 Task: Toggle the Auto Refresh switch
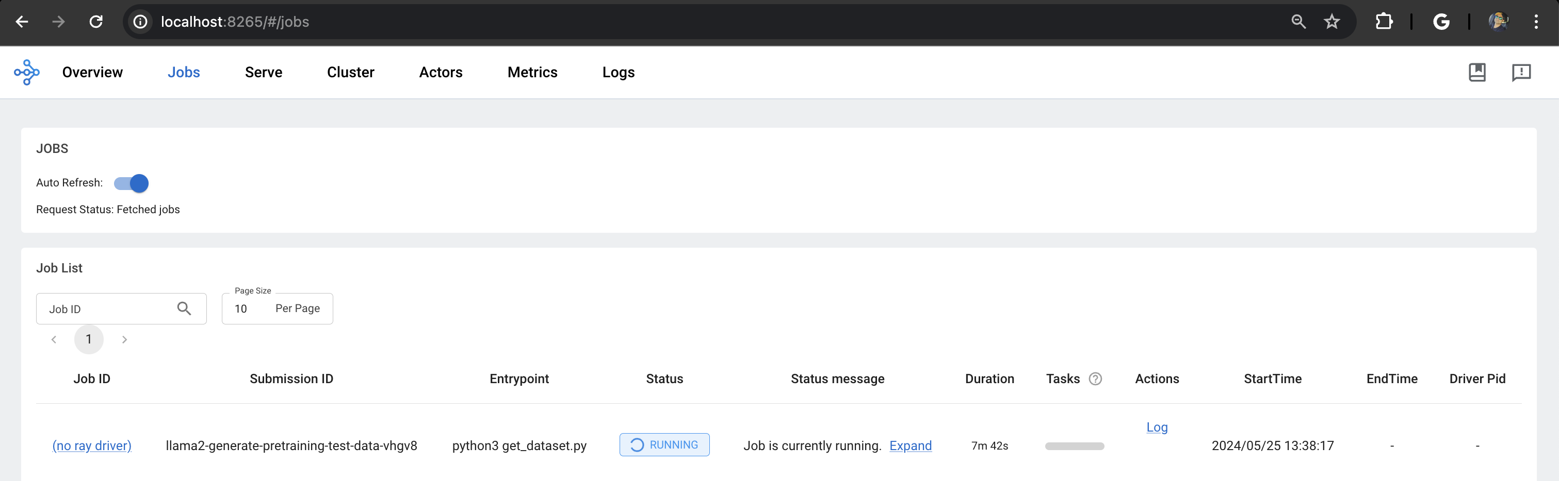point(132,183)
